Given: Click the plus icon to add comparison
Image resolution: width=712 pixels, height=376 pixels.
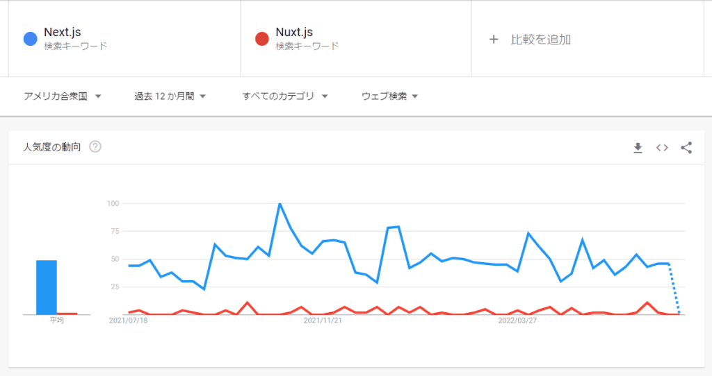Looking at the screenshot, I should [494, 40].
